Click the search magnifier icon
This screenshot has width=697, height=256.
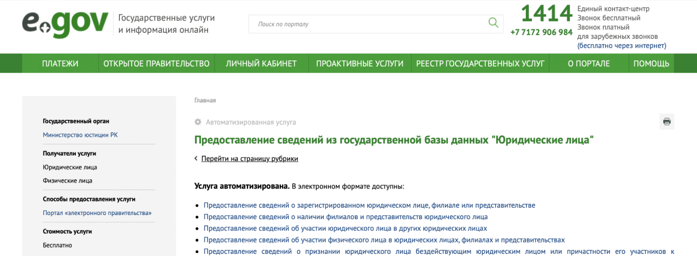pos(493,23)
